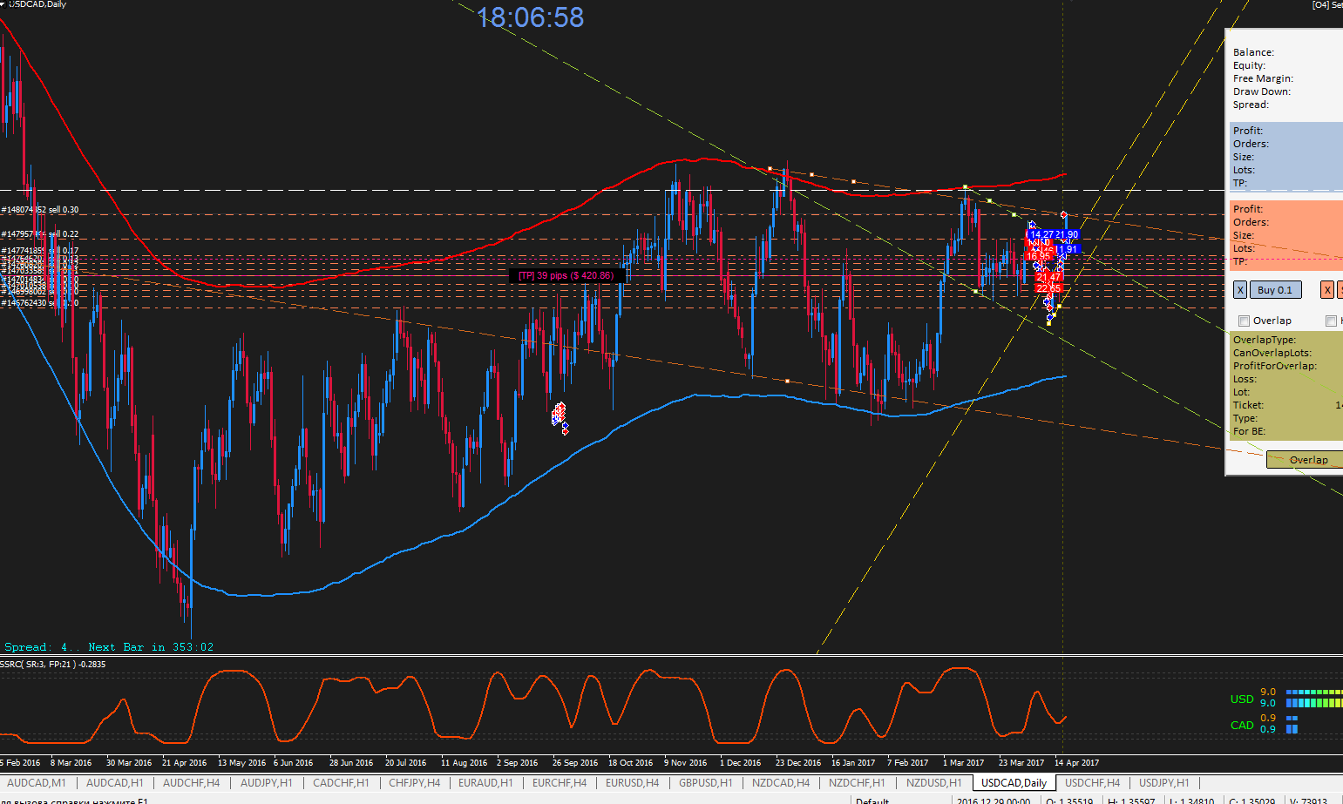This screenshot has height=804, width=1343.
Task: Select the EURAUD,H1 chart tab
Action: click(x=485, y=783)
